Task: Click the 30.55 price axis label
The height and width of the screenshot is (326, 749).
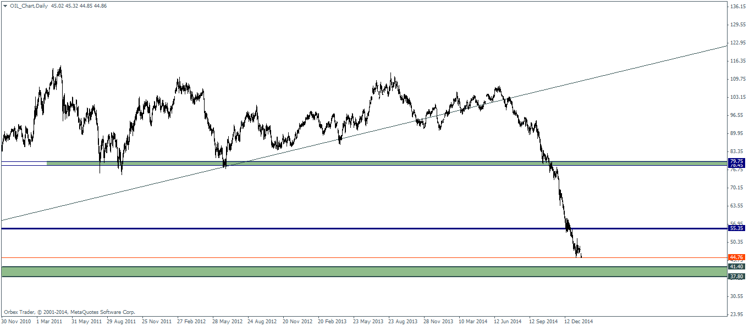Action: (737, 296)
